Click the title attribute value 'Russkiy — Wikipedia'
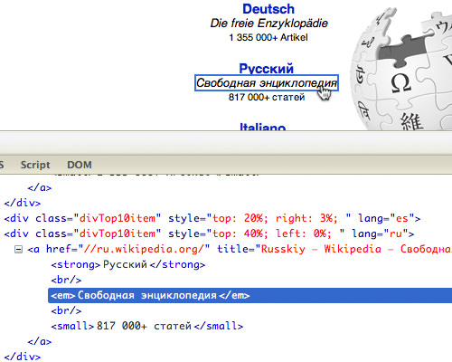452x362 pixels. click(321, 249)
